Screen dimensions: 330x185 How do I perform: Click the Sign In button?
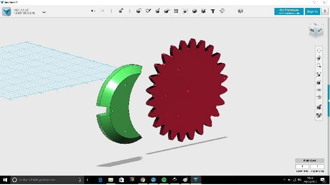coord(312,11)
